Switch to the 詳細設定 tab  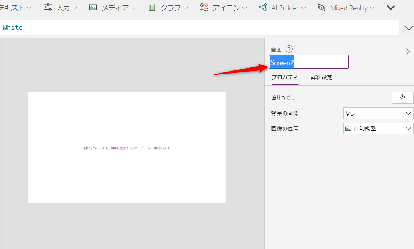321,77
